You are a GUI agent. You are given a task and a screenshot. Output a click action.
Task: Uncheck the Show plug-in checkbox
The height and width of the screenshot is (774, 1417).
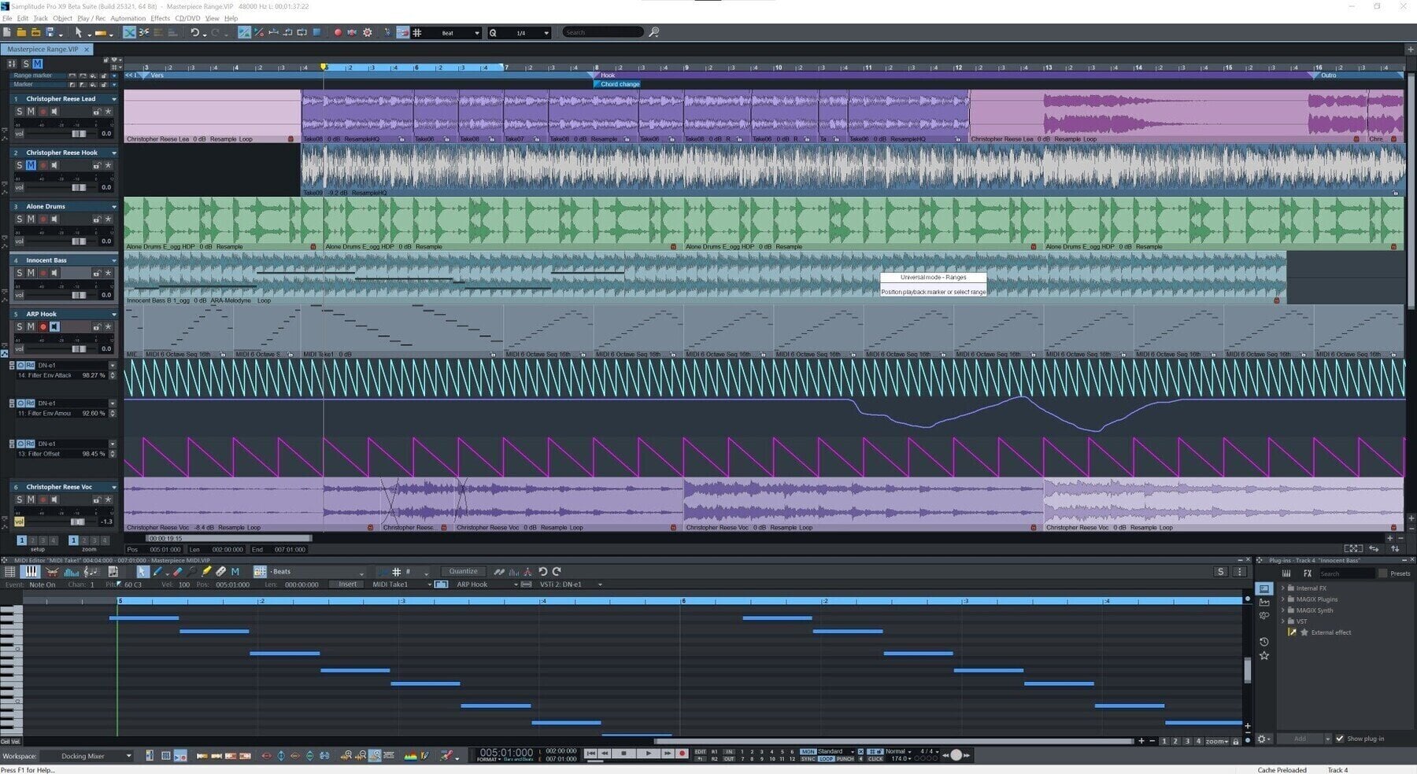click(1340, 738)
